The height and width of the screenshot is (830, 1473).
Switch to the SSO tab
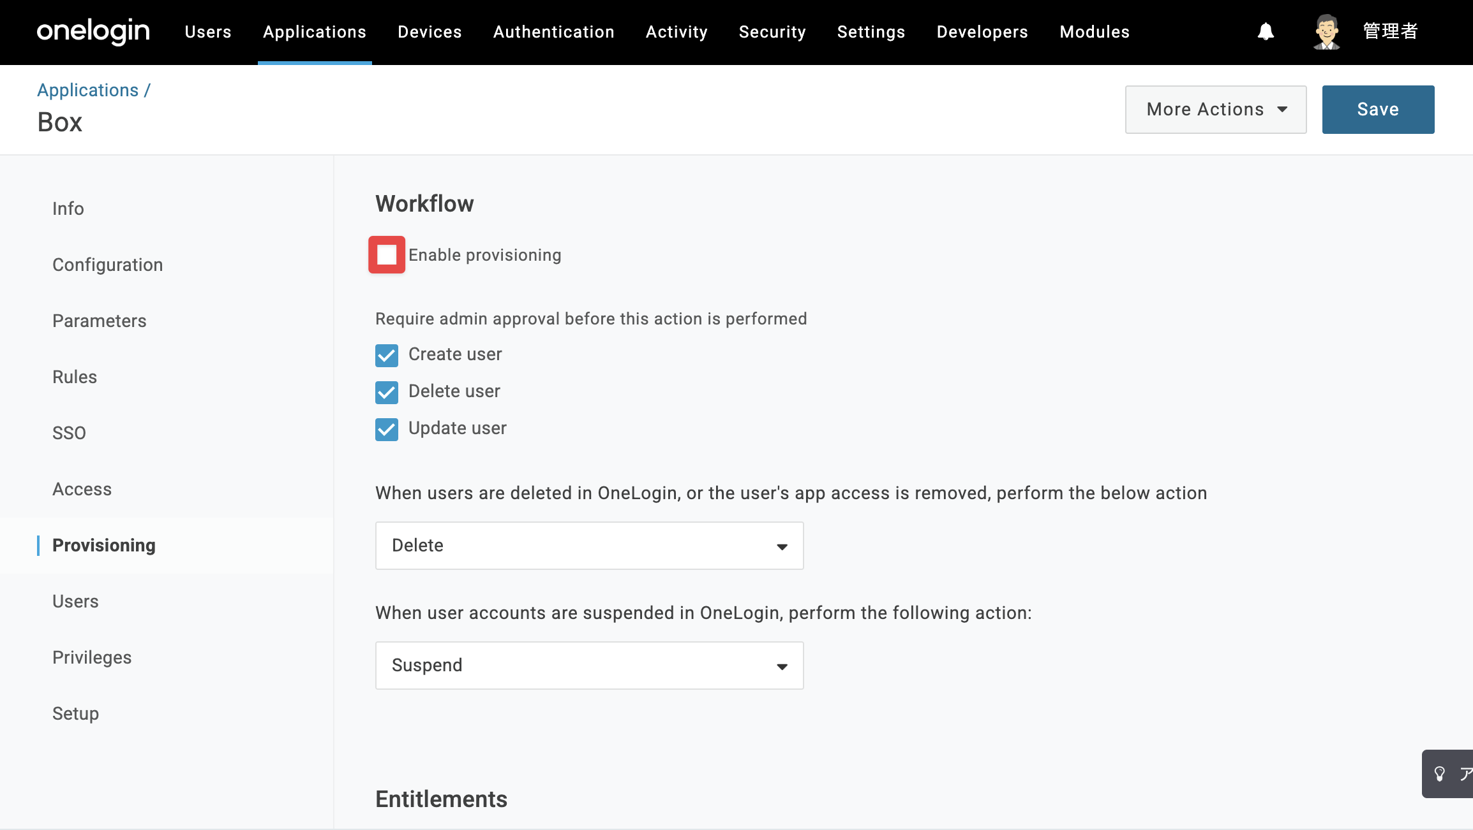point(69,433)
